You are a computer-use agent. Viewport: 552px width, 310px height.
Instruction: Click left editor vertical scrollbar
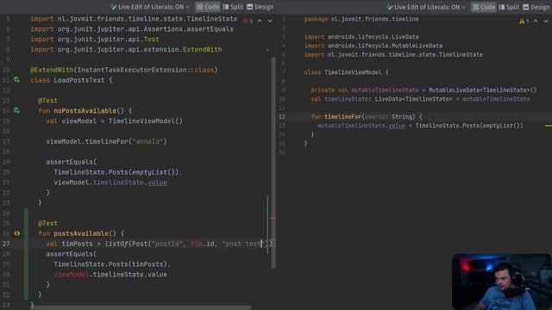click(273, 163)
